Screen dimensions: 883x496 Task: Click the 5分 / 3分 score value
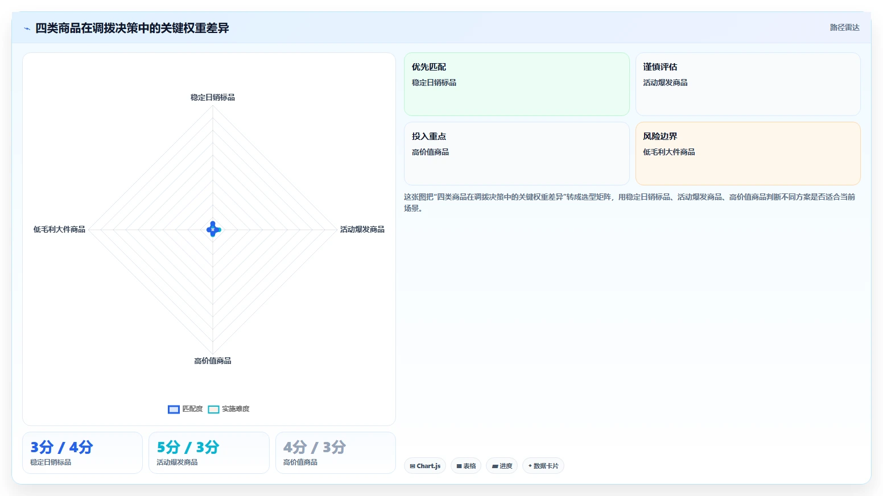pyautogui.click(x=188, y=447)
